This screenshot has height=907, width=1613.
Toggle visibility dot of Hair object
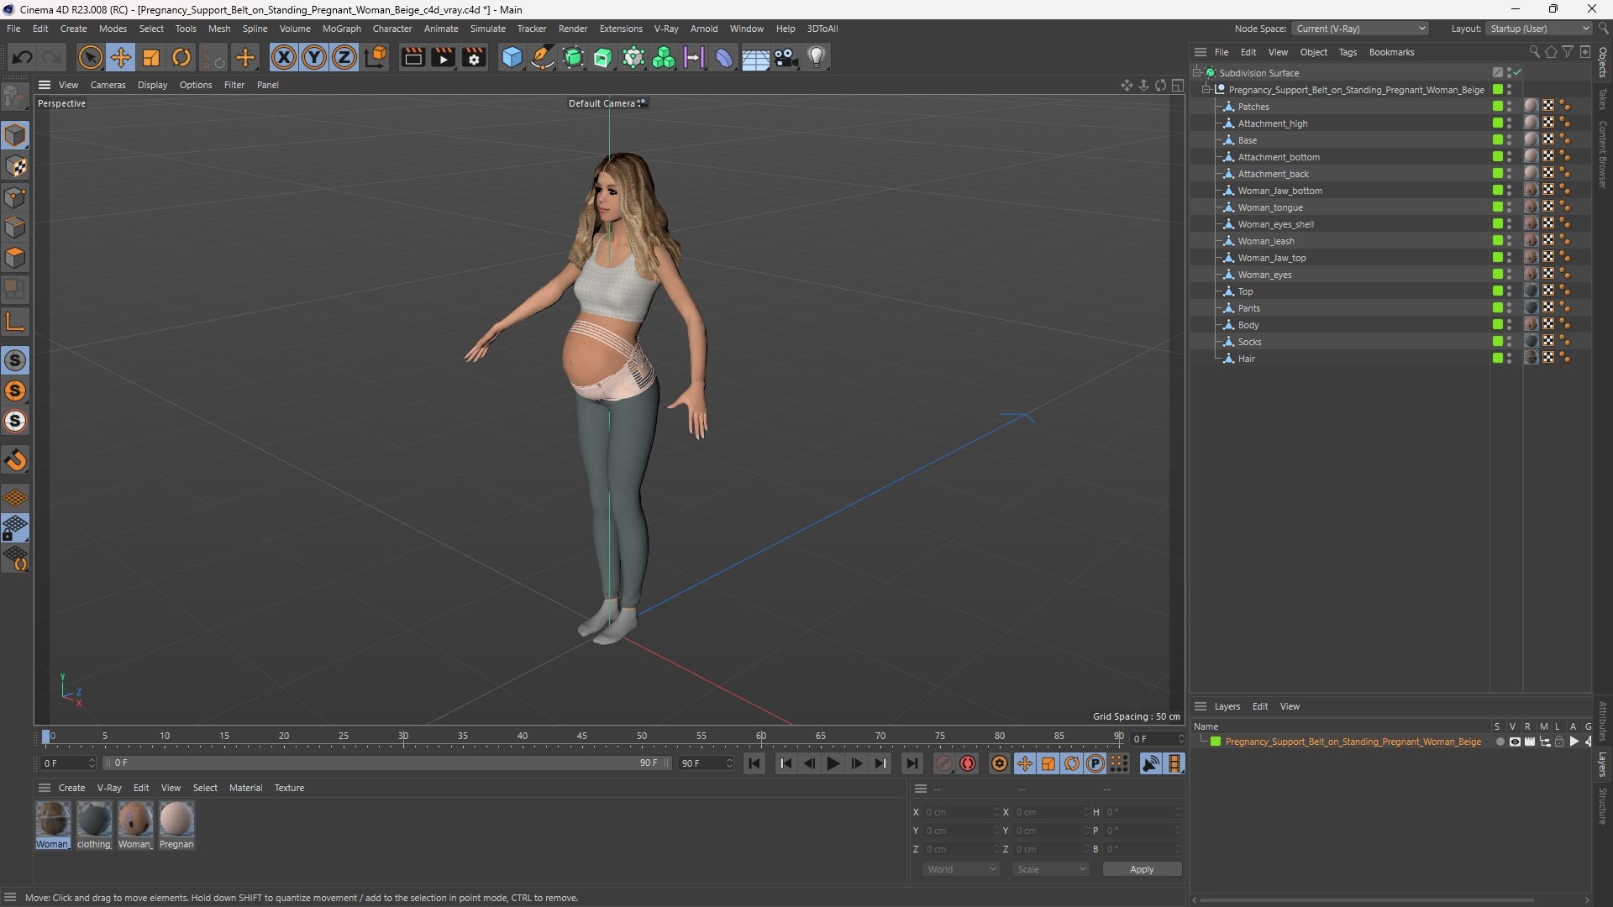(x=1509, y=357)
